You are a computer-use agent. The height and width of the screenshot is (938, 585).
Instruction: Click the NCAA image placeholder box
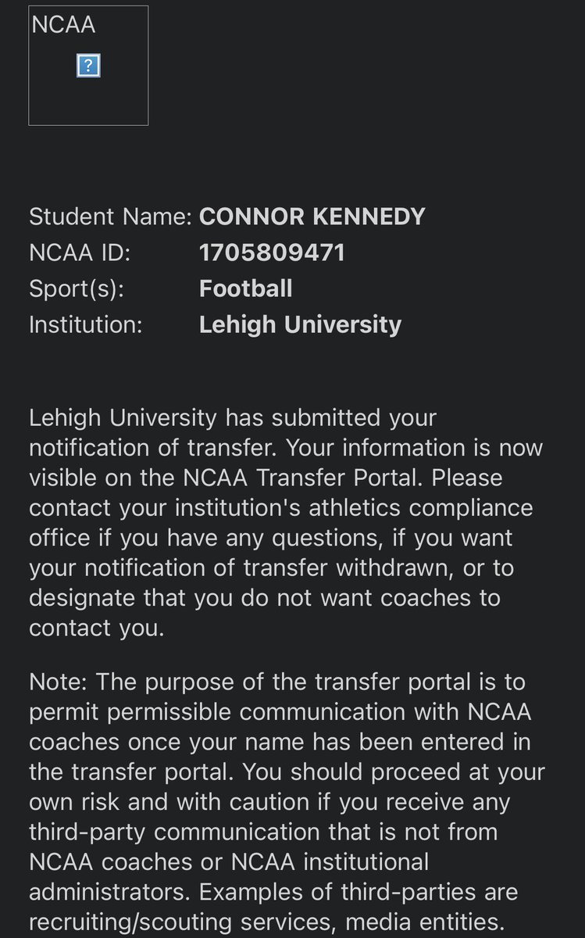(88, 66)
